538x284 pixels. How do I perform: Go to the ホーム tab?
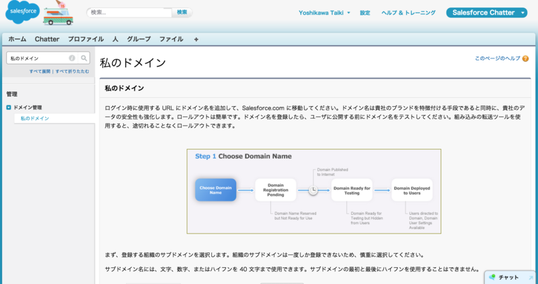(17, 39)
